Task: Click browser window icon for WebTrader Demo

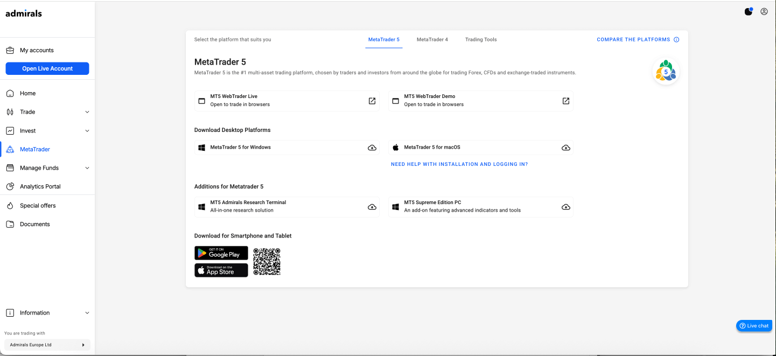Action: (x=396, y=101)
